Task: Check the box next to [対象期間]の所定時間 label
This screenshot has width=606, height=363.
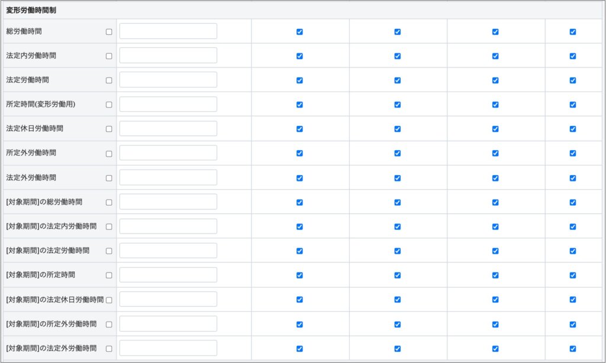Action: pos(109,276)
